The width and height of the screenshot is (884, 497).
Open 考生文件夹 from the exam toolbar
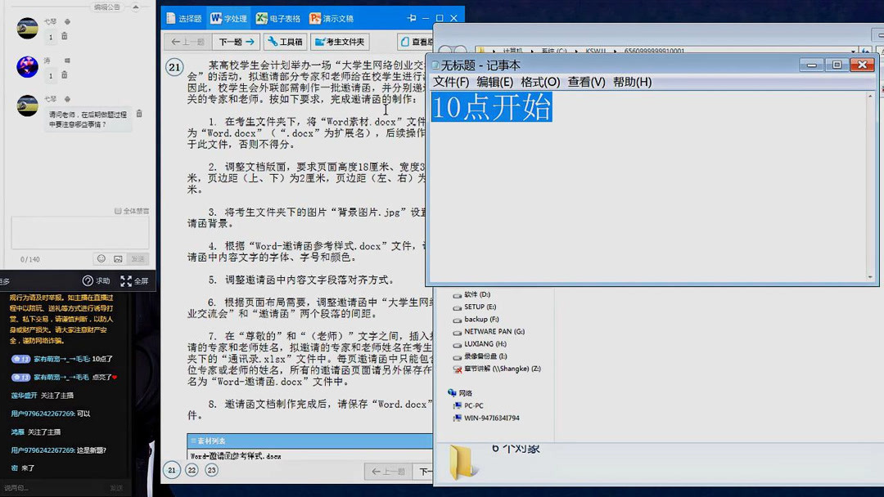342,40
